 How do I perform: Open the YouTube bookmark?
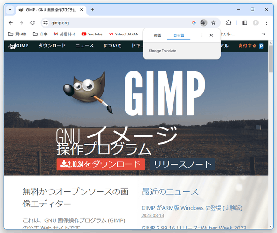click(92, 34)
